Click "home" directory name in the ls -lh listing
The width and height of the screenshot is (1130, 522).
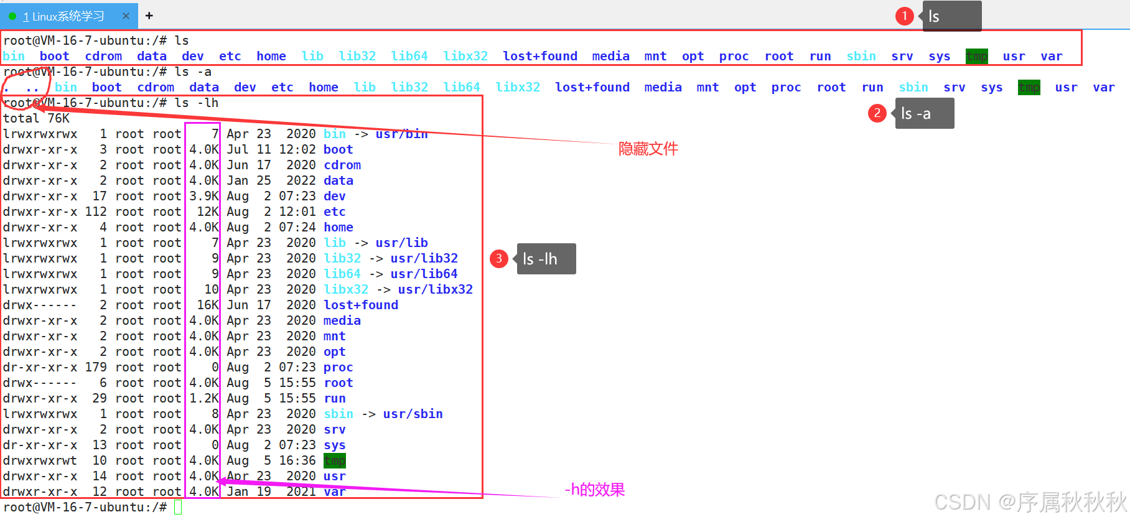[339, 227]
